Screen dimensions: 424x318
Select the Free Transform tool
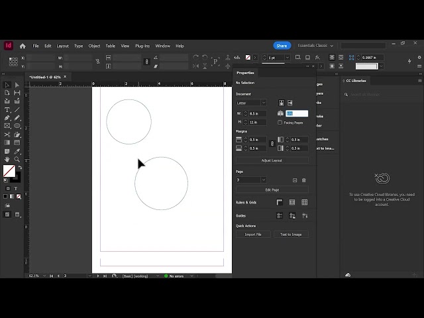coord(17,134)
